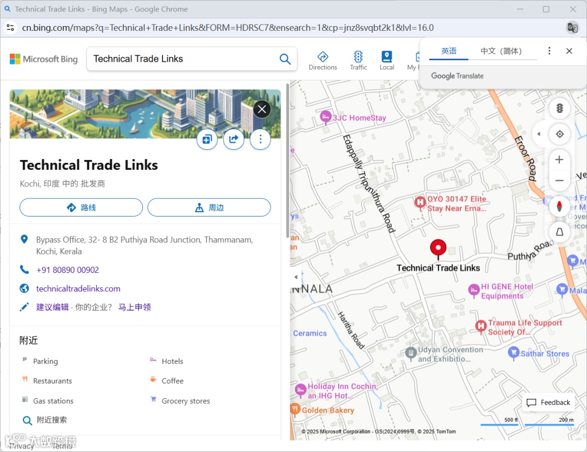Click Privacy link at bottom
The width and height of the screenshot is (587, 452).
(x=21, y=445)
